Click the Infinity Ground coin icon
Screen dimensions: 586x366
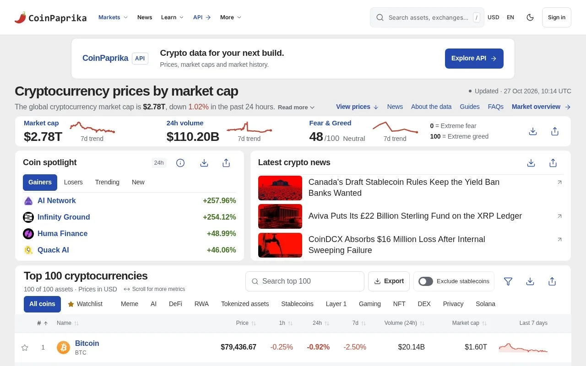point(28,217)
